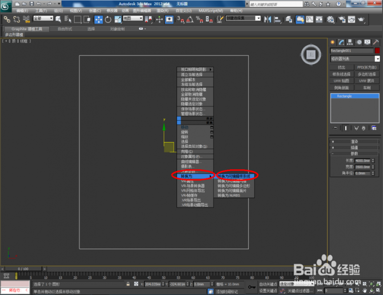Open the named selection sets dropdown
This screenshot has width=383, height=295.
[243, 18]
